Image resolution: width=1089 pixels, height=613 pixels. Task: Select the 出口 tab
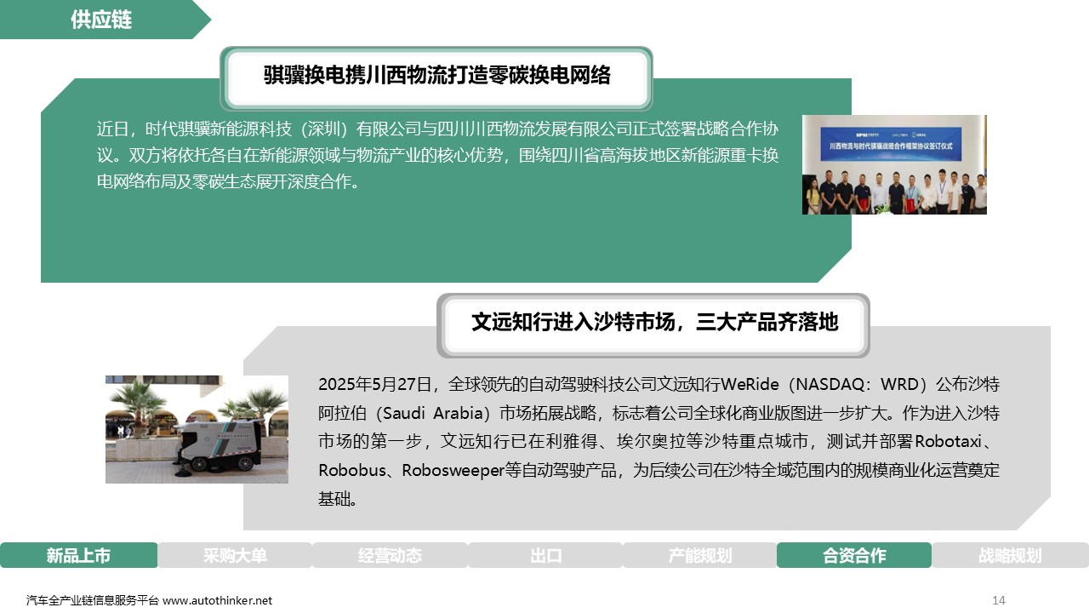545,556
